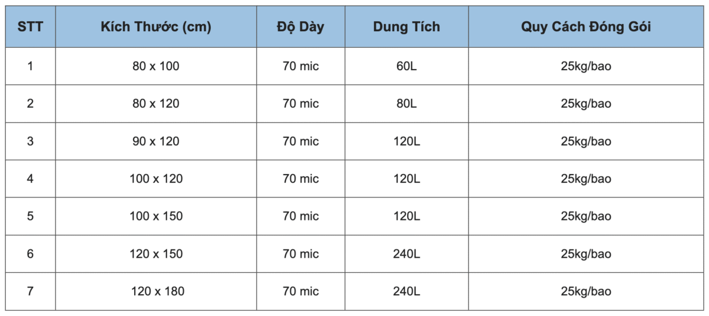Click the 70 mic cell in row 1
The image size is (709, 316).
(300, 66)
